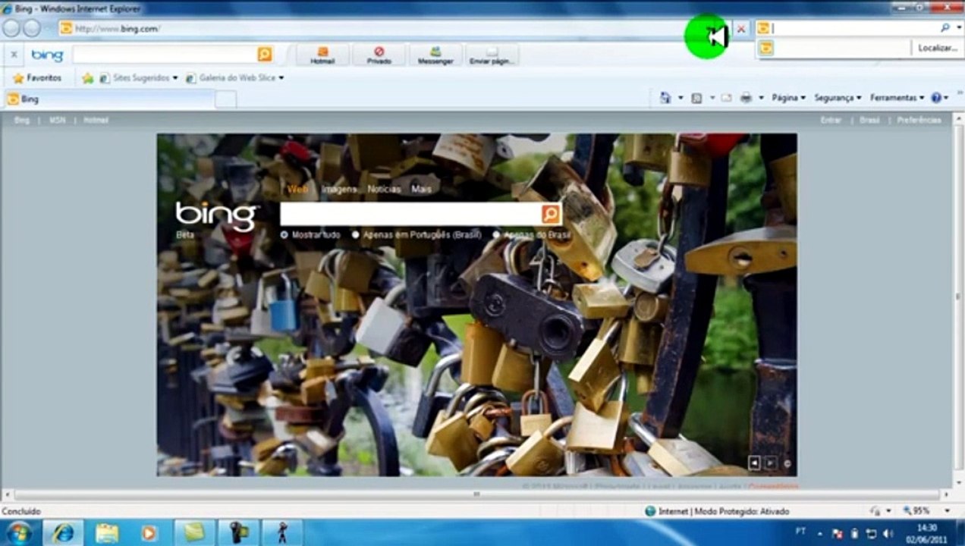Click the Bing toolbar orange search button
965x546 pixels.
(x=265, y=54)
